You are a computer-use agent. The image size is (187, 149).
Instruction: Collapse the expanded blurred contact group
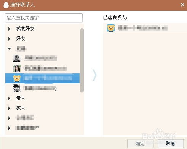9,49
